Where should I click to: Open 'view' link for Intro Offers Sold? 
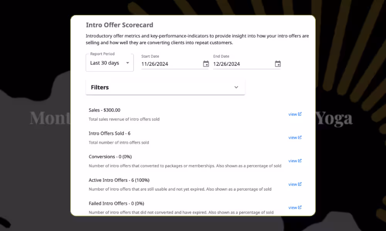[x=293, y=137]
